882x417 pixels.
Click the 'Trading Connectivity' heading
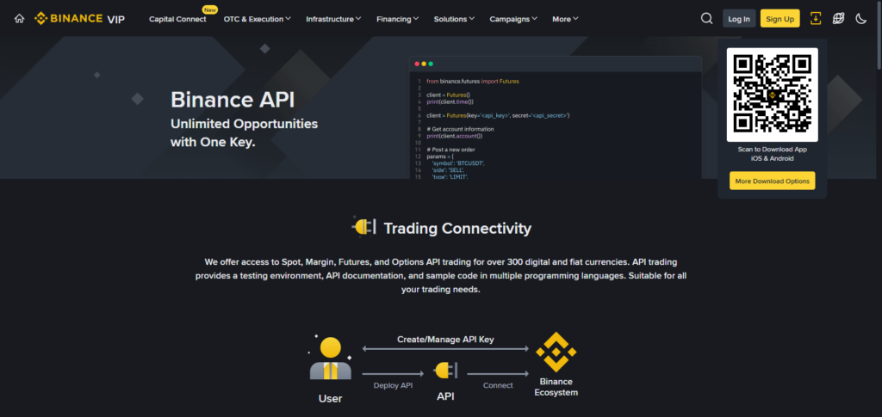click(457, 229)
